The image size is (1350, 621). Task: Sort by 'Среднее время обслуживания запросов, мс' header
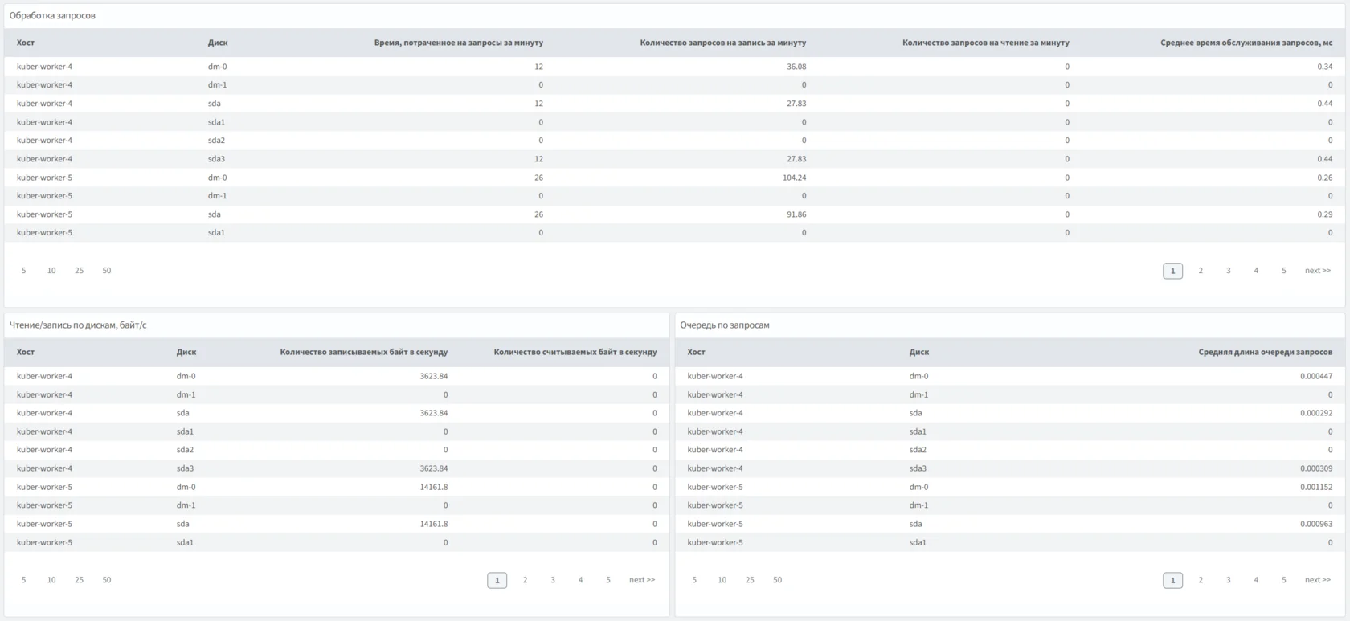click(1246, 43)
